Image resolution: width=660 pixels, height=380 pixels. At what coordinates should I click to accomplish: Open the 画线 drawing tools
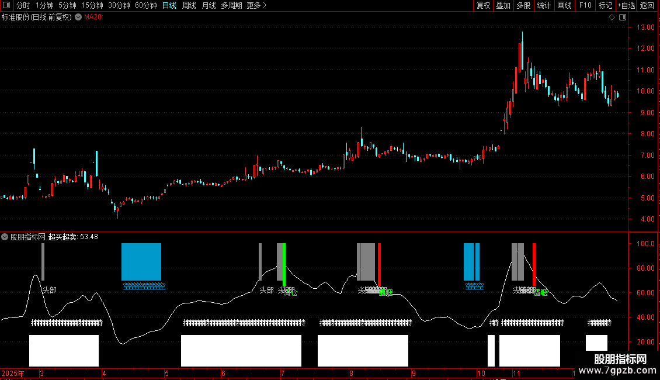pyautogui.click(x=564, y=5)
